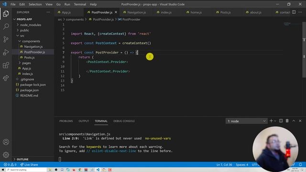Split the editor to the right
Image resolution: width=306 pixels, height=172 pixels.
(x=294, y=12)
